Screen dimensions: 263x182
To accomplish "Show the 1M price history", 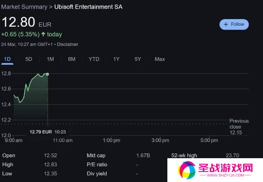I will pyautogui.click(x=50, y=59).
